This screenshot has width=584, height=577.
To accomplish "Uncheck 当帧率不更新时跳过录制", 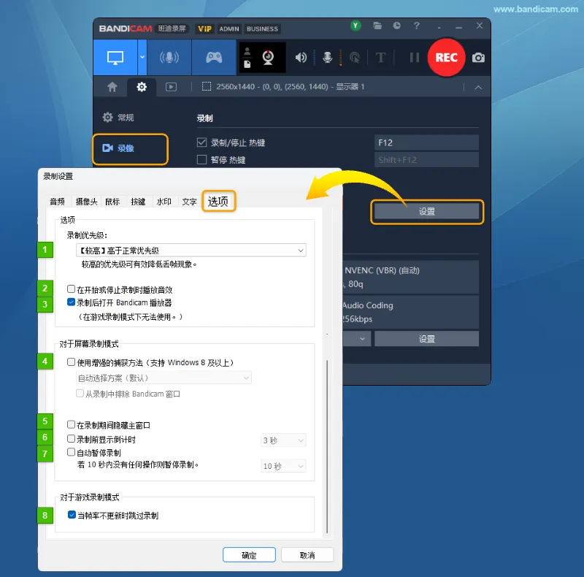I will (72, 515).
